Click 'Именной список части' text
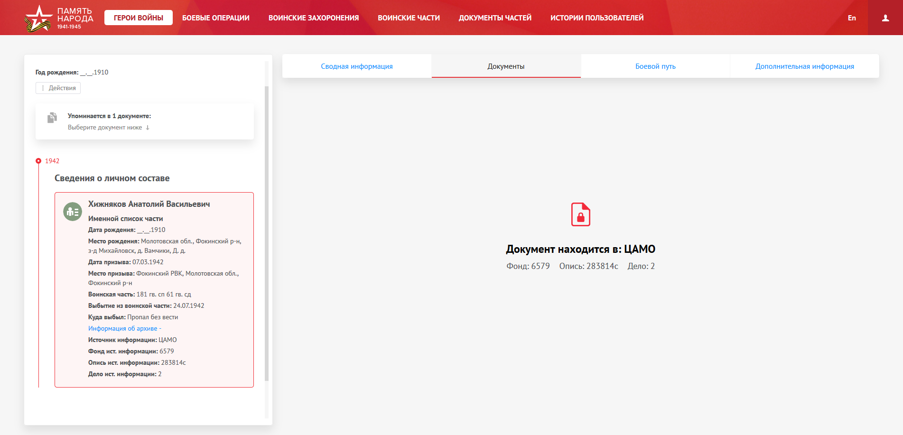903x435 pixels. pos(125,219)
